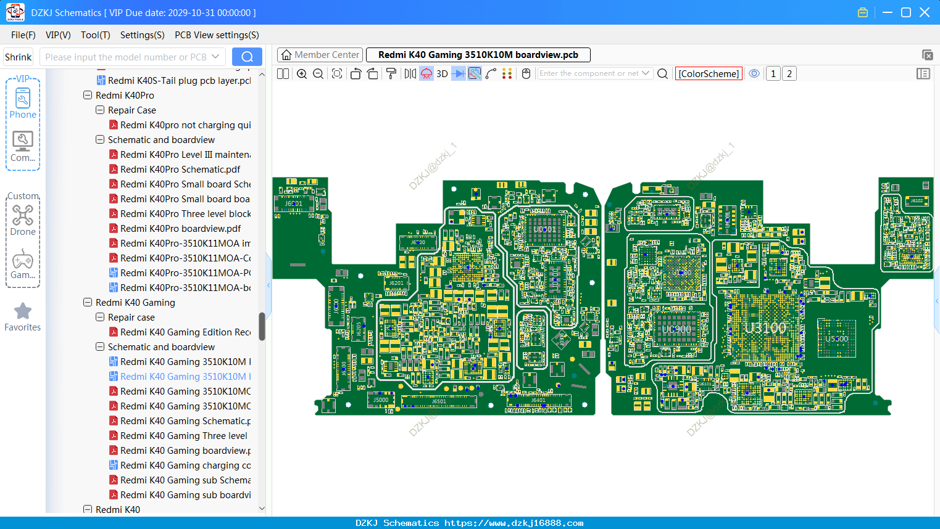Click the tree panel vertical scrollbar thumb

262,326
